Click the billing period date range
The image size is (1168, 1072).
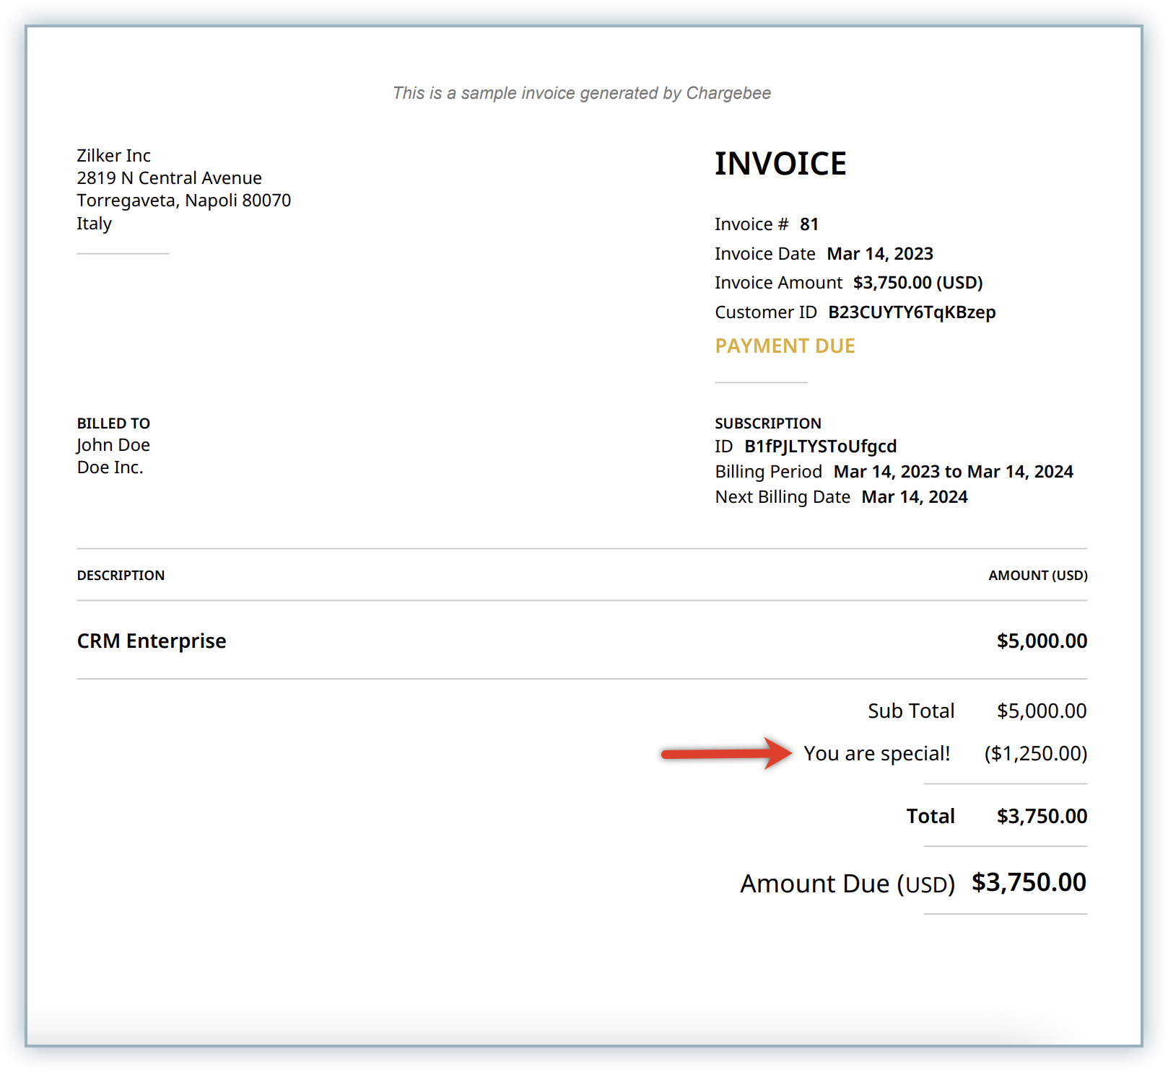pos(953,472)
